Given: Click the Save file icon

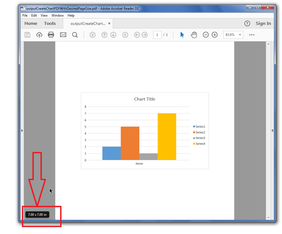Looking at the screenshot, I should 27,35.
